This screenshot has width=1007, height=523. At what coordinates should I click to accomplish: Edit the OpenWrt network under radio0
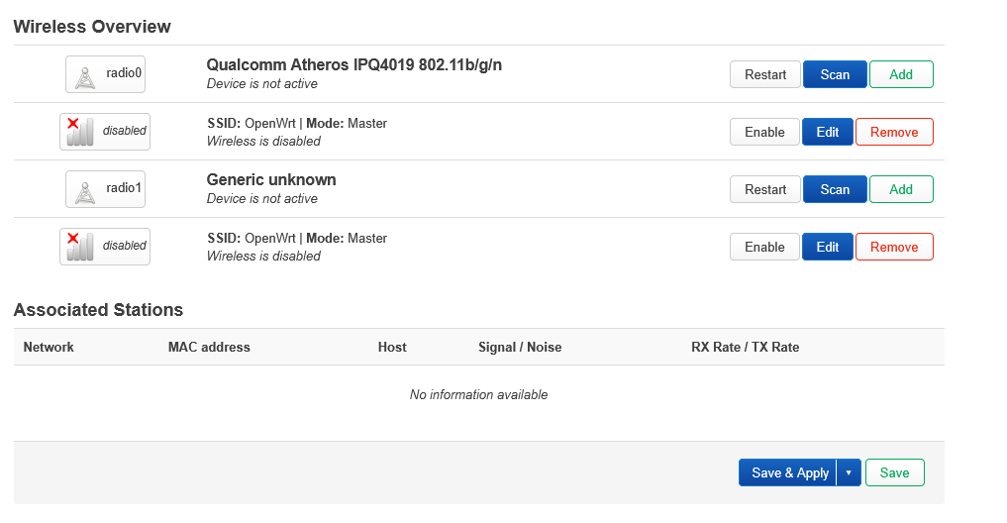(x=827, y=132)
